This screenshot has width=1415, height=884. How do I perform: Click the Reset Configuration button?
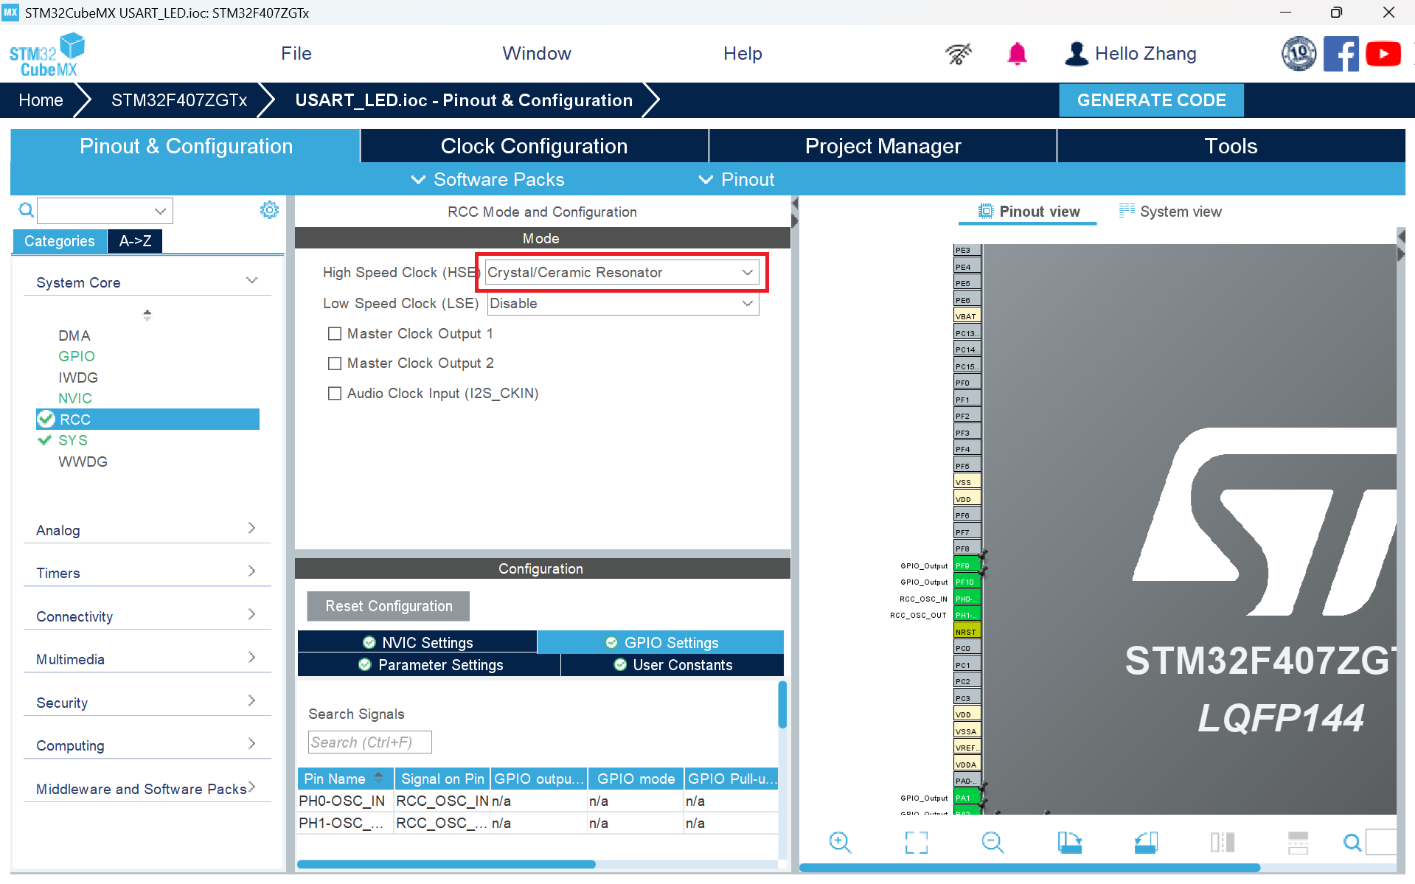(389, 606)
